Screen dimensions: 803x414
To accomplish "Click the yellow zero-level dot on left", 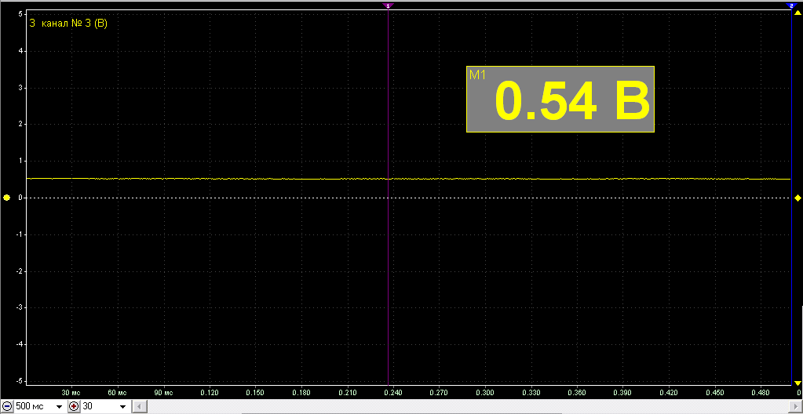I will (x=6, y=198).
